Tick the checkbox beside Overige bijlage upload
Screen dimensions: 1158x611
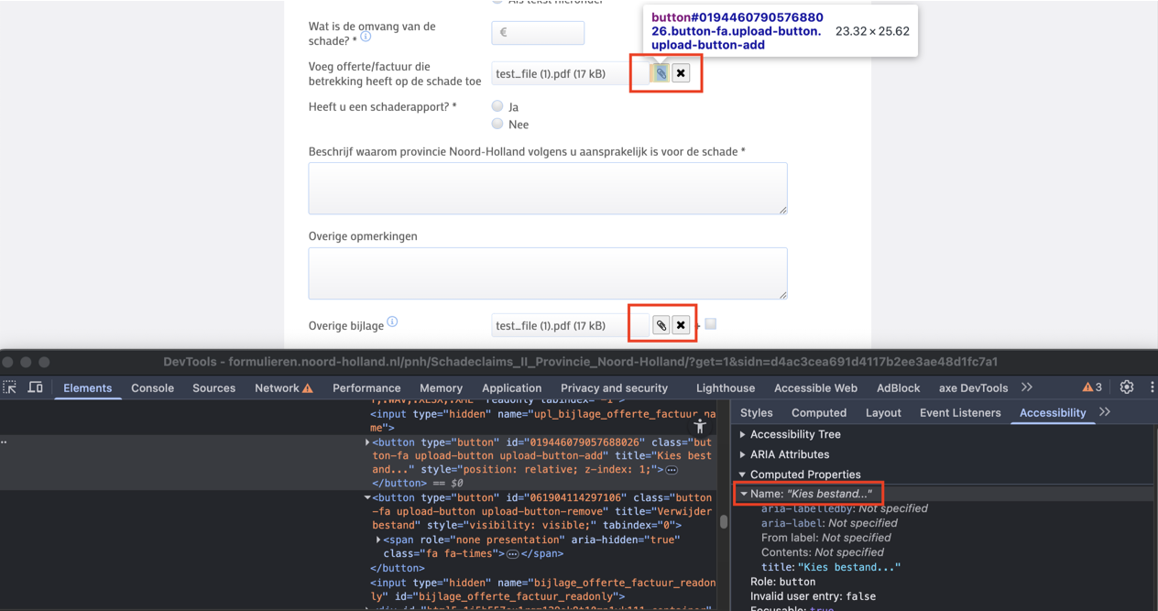711,324
